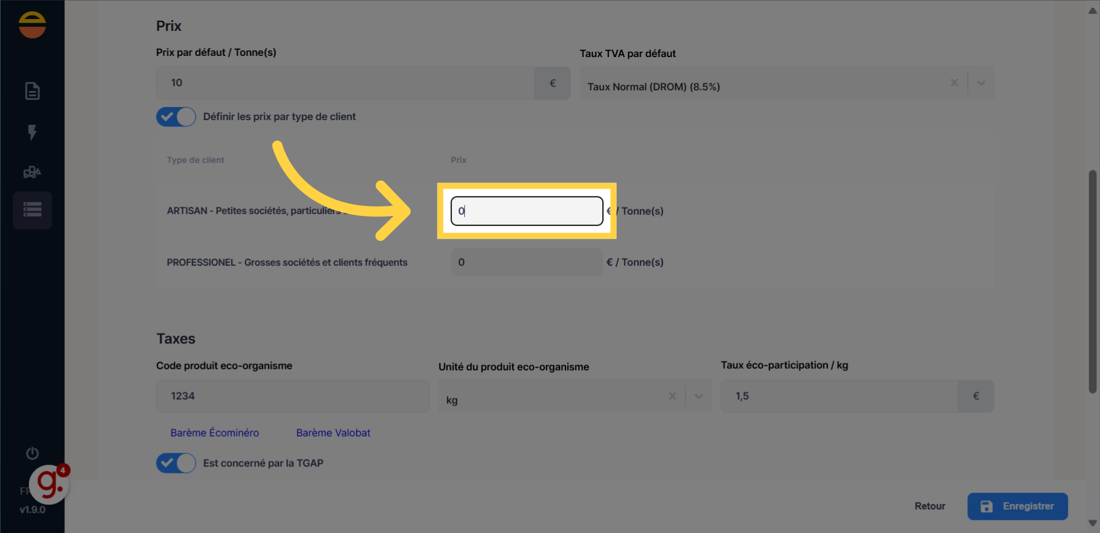Click the power logout icon in sidebar
The height and width of the screenshot is (533, 1100).
pos(32,453)
